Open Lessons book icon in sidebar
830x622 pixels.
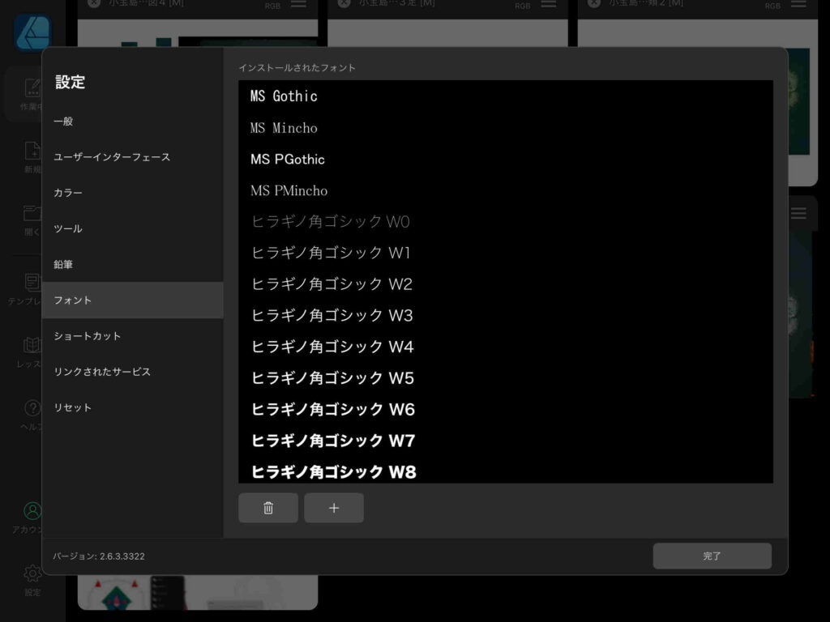tap(32, 345)
